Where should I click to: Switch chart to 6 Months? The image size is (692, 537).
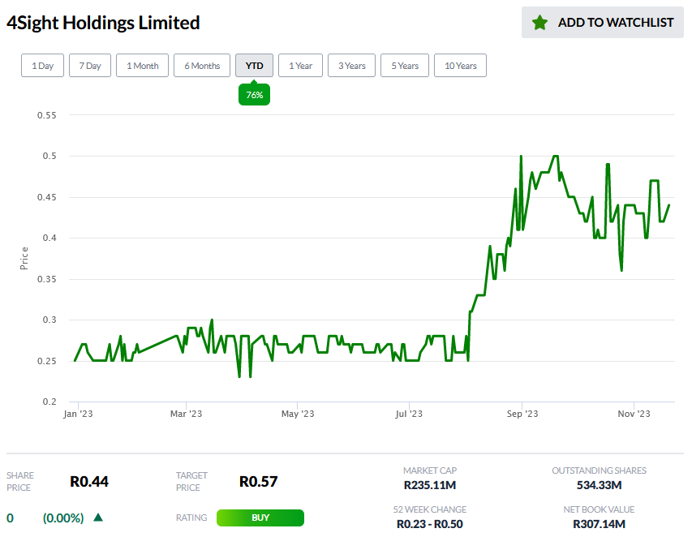[x=202, y=66]
